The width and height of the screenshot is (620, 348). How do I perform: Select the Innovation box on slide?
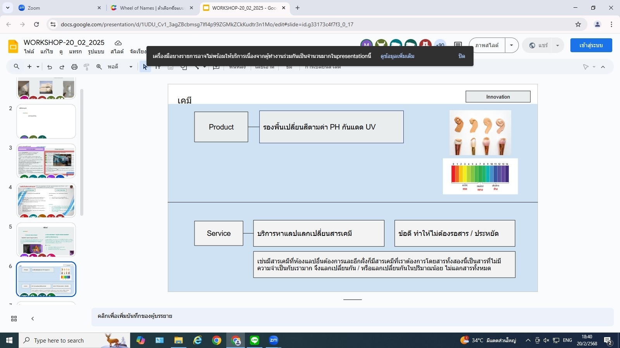[498, 97]
